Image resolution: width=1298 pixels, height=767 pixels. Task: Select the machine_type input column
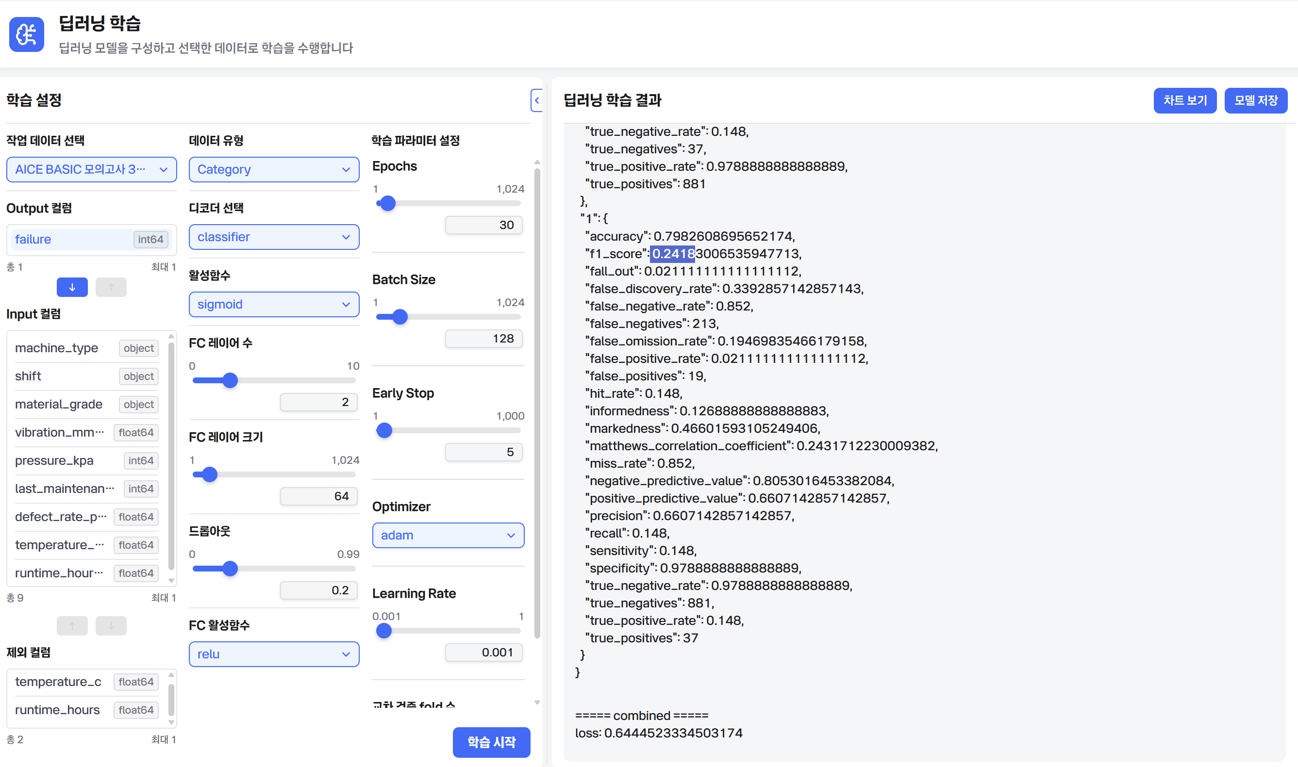86,348
